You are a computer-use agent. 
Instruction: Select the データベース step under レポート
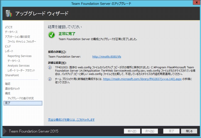pyautogui.click(x=14, y=61)
